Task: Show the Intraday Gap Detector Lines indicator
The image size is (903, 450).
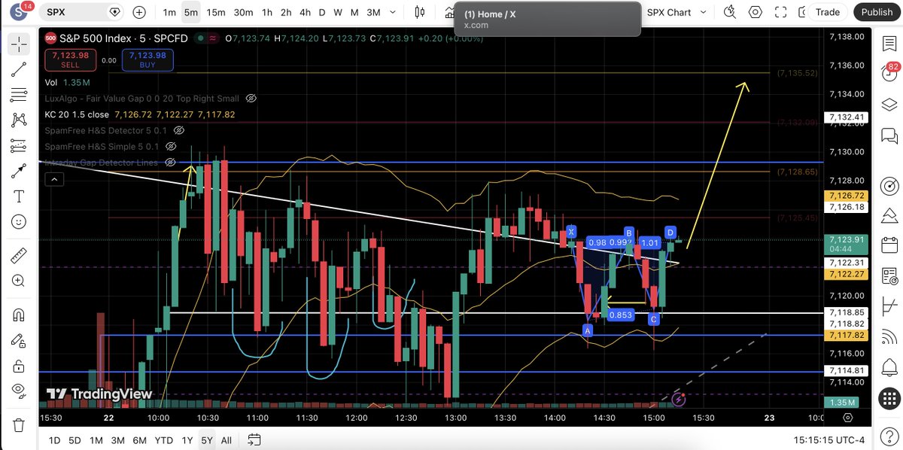Action: 170,162
